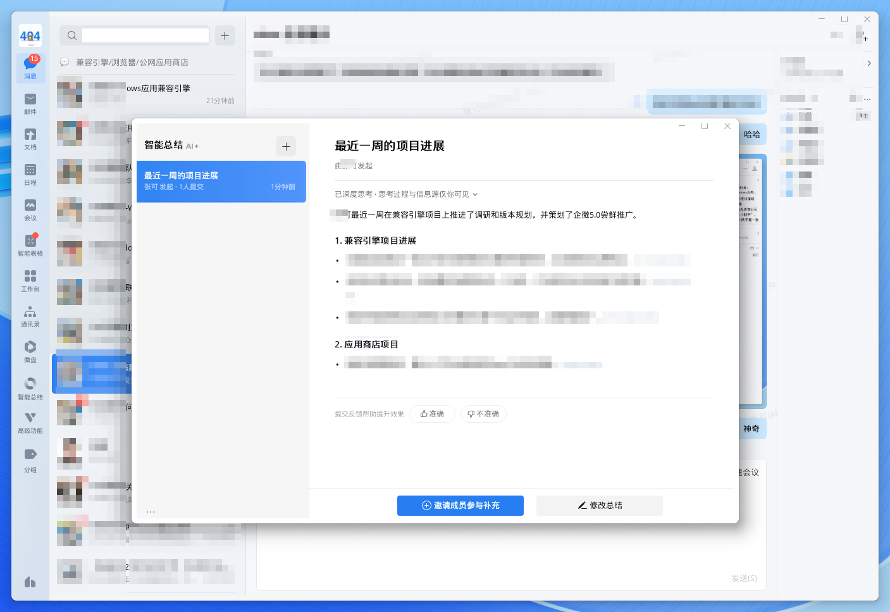Open the three-dots menu in summary panel

151,511
